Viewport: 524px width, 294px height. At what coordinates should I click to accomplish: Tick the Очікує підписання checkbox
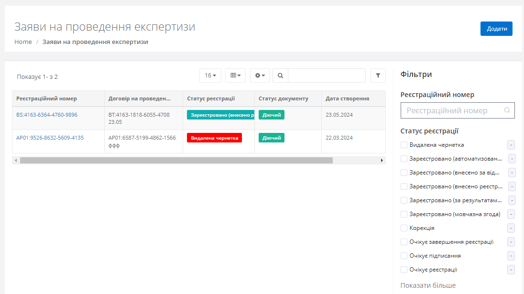(404, 256)
